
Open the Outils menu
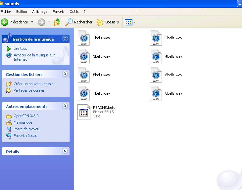(x=74, y=12)
